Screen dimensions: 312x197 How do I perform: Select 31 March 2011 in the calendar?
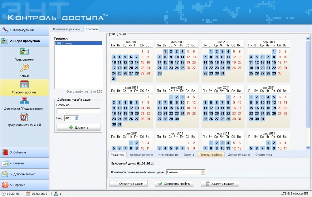[222, 73]
